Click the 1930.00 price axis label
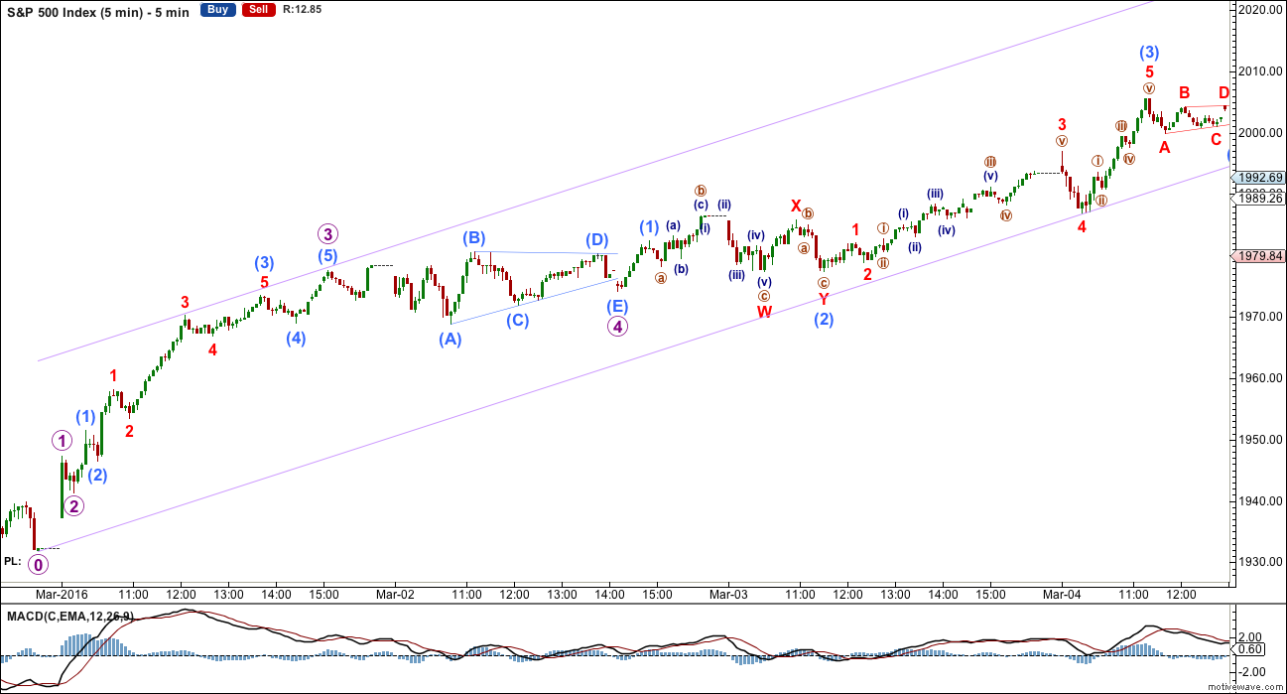This screenshot has width=1287, height=694. (1261, 562)
